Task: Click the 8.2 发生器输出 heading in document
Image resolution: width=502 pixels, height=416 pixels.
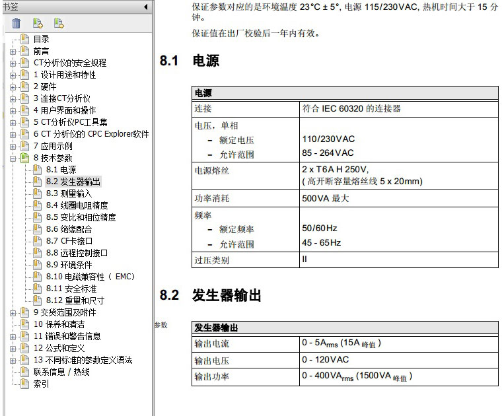Action: (226, 295)
